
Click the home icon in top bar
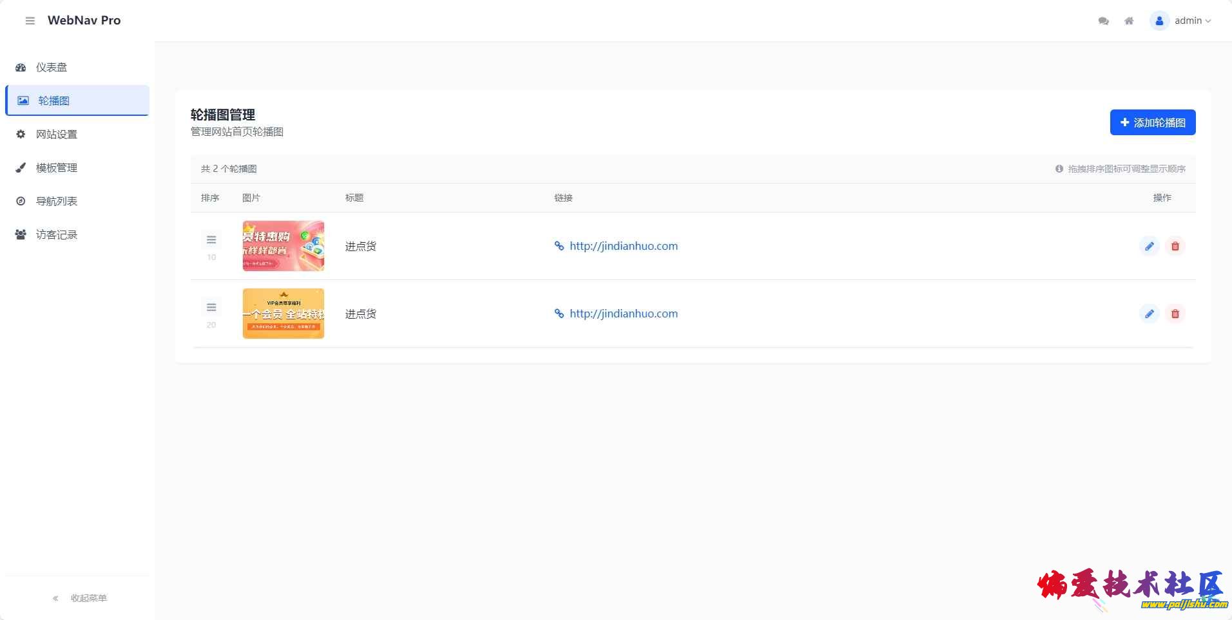tap(1129, 21)
